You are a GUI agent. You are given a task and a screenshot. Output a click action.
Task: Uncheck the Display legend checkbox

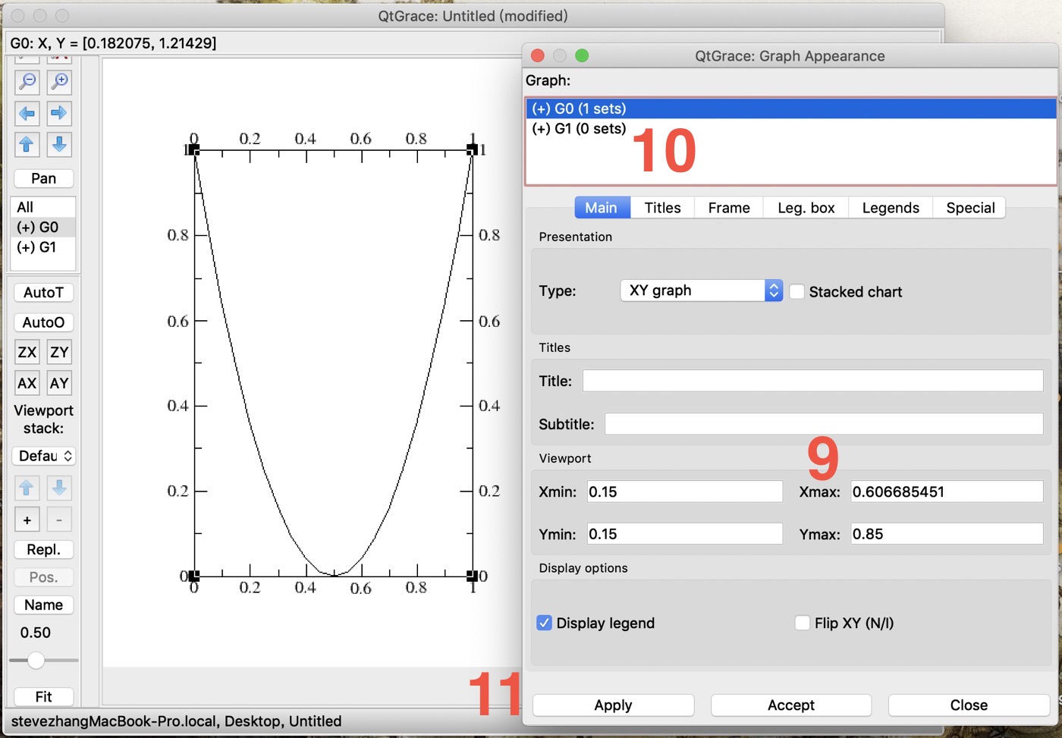[544, 623]
